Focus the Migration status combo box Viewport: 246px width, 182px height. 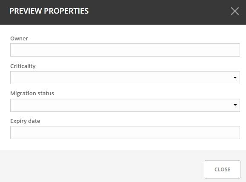125,105
